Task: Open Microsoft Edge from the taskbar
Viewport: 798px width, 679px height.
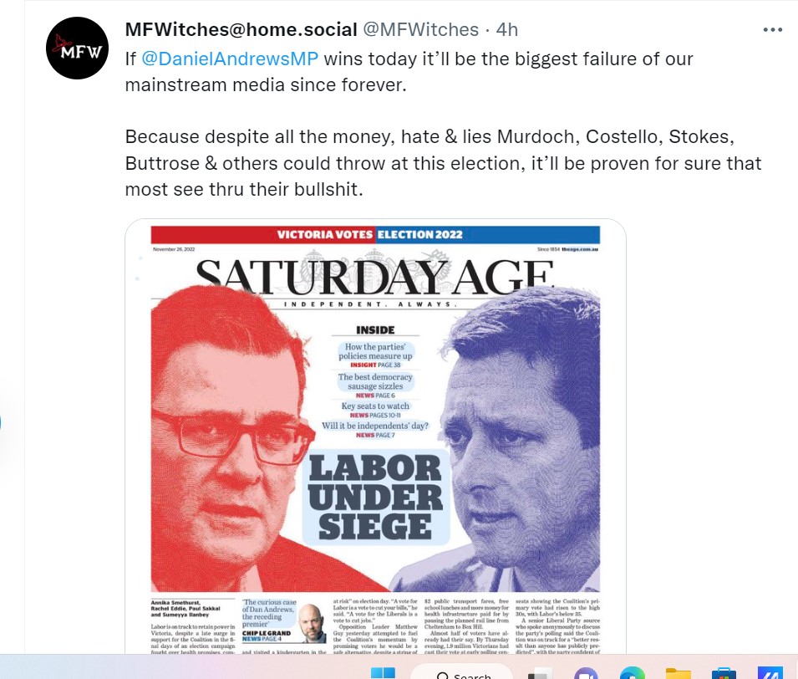Action: point(632,674)
